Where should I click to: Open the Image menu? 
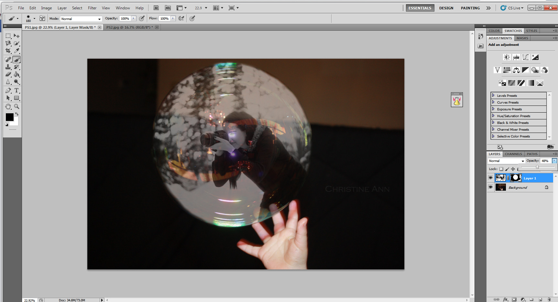46,8
